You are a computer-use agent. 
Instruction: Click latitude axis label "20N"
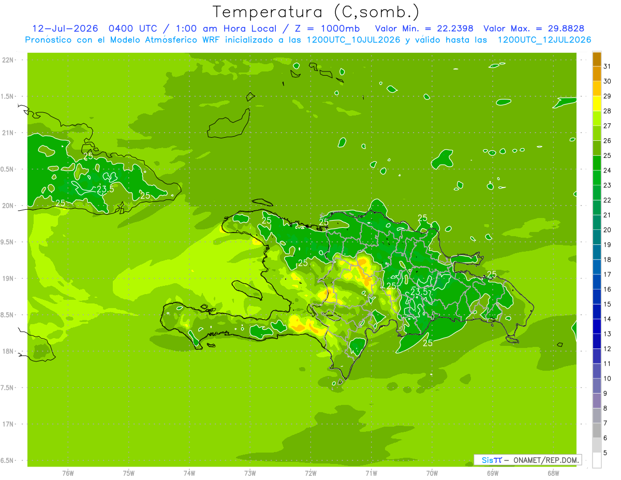(x=8, y=206)
